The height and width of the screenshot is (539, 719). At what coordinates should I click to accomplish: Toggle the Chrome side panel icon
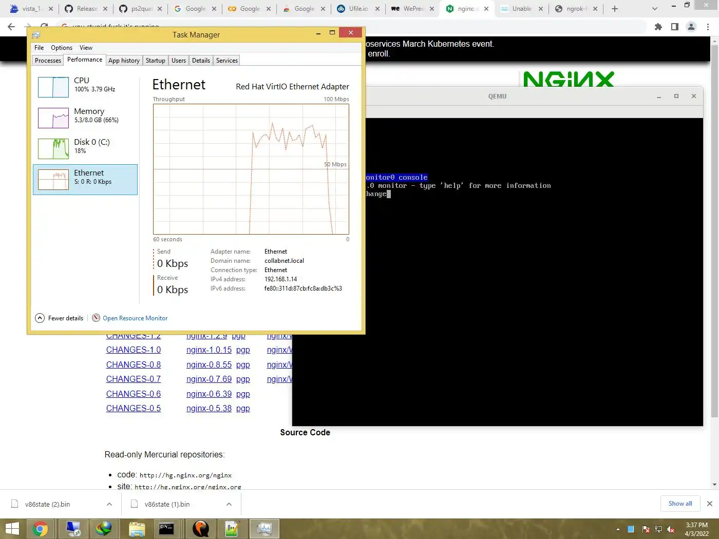(675, 27)
